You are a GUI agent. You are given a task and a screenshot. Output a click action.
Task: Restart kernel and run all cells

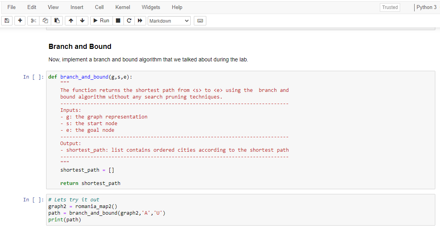point(140,20)
